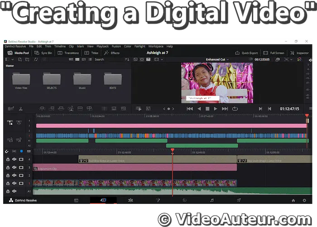The image size is (317, 227).
Task: Open the Transitions tab
Action: point(68,53)
